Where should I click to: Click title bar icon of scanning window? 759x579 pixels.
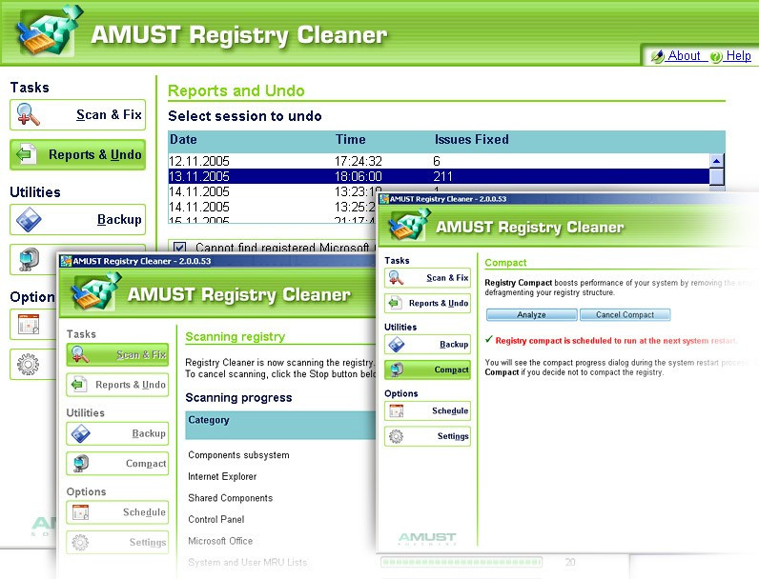pyautogui.click(x=67, y=261)
